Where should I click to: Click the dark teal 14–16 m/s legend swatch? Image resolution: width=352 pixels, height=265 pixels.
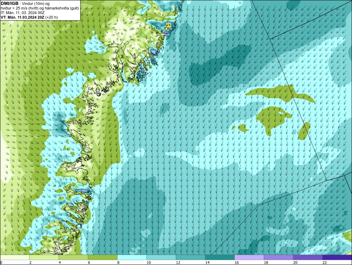[x=220, y=257]
